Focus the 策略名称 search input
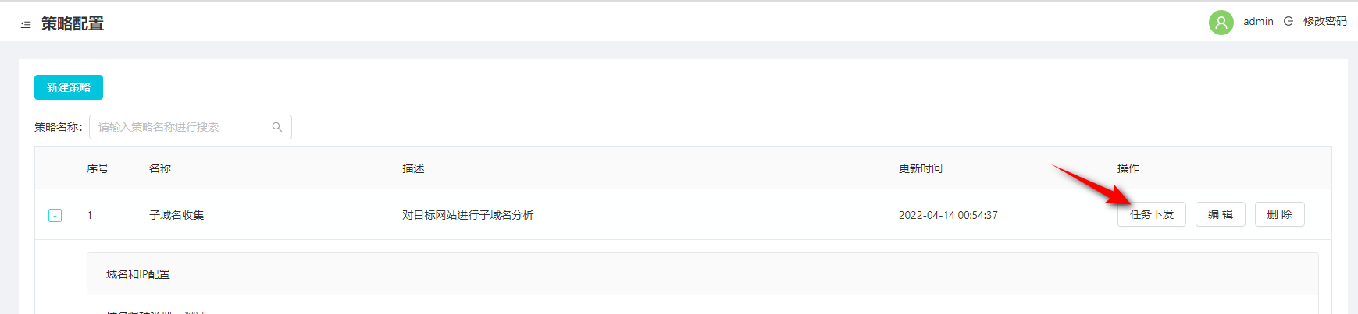The width and height of the screenshot is (1358, 314). point(191,127)
